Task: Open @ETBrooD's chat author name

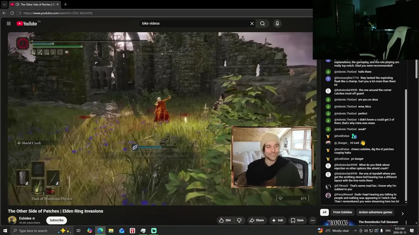Action: [x=341, y=186]
